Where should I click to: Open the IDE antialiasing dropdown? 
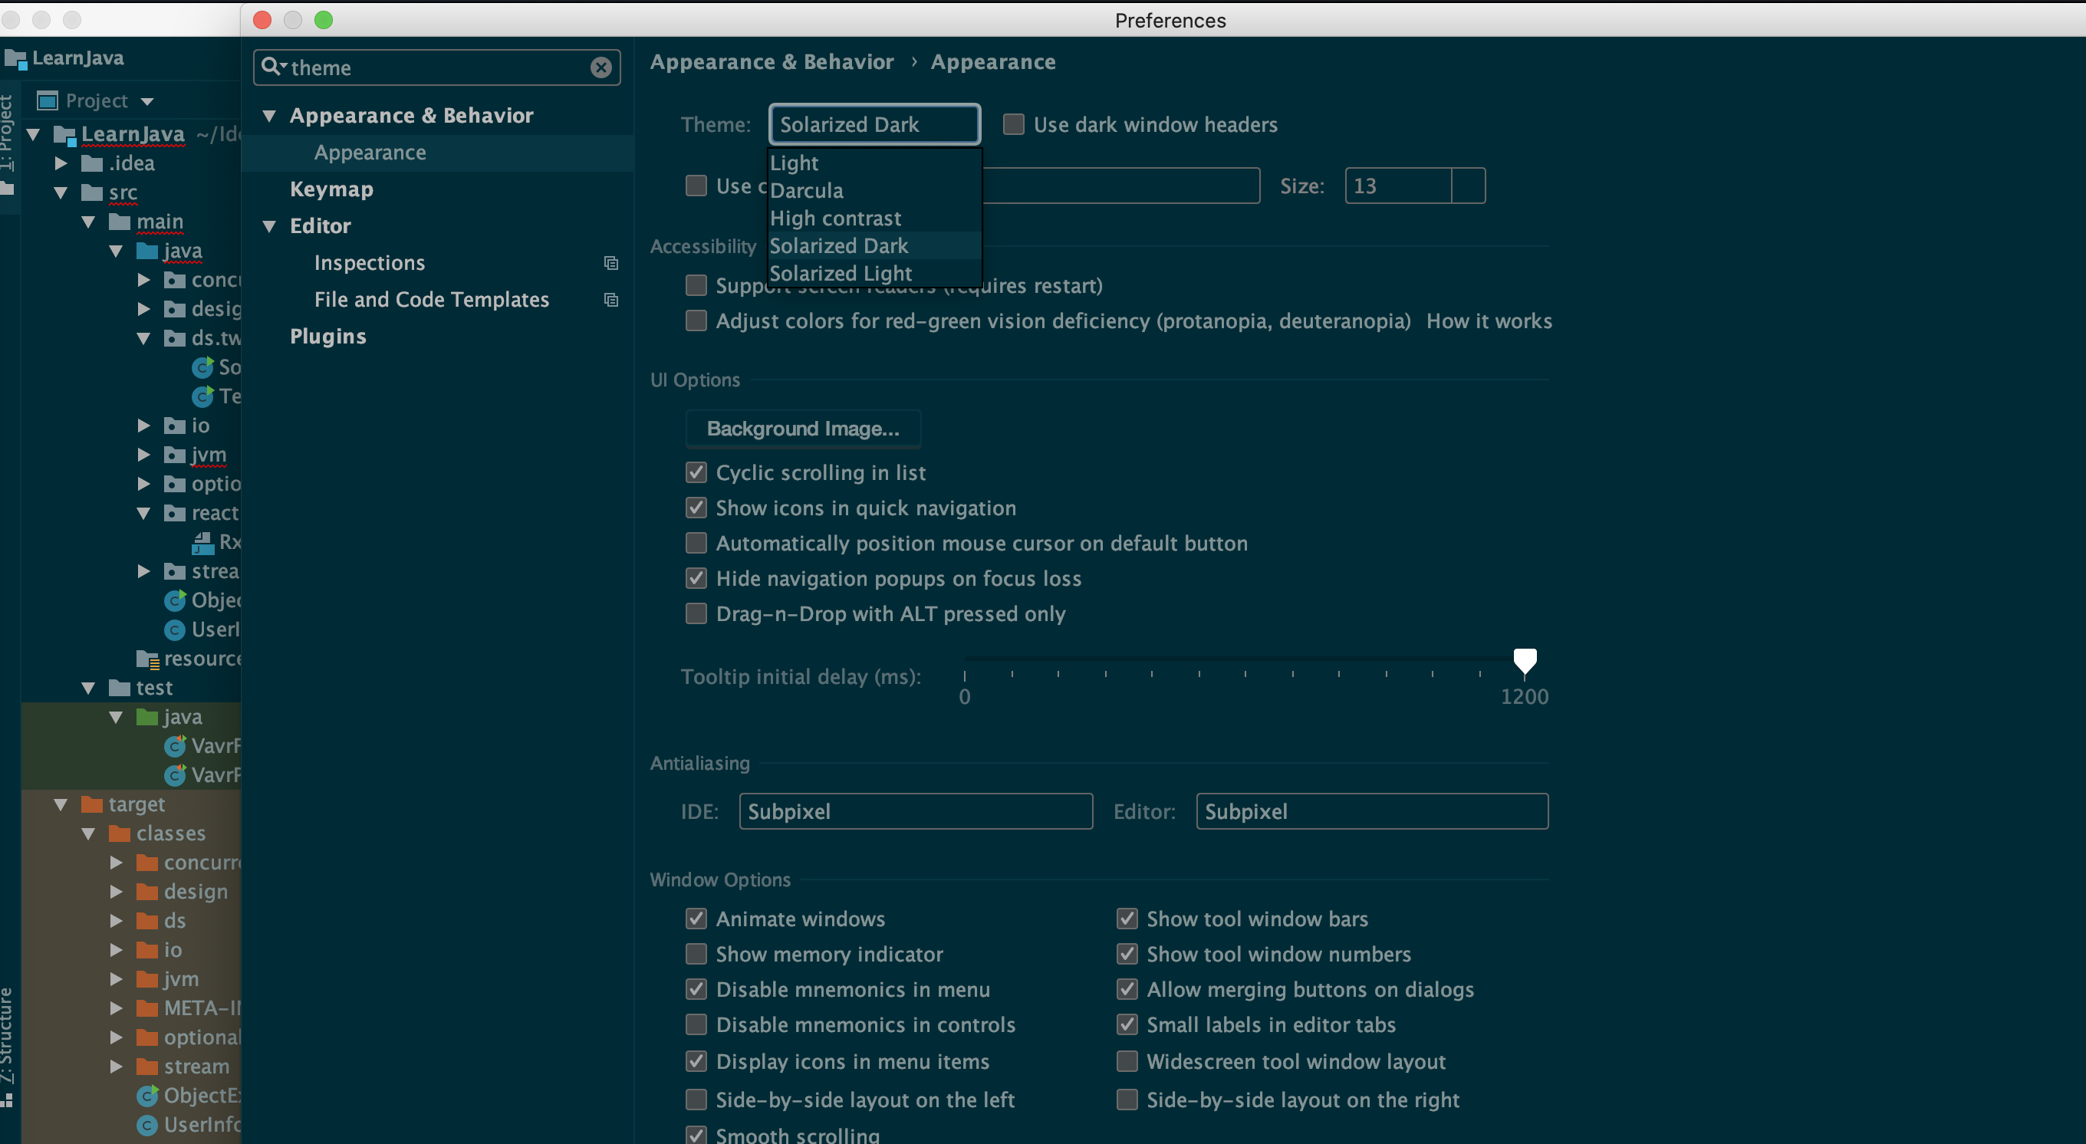click(915, 811)
